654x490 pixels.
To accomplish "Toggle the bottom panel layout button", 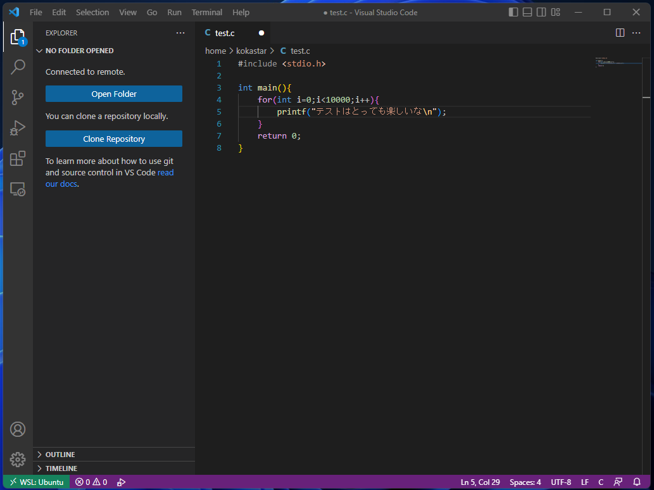I will (x=527, y=12).
